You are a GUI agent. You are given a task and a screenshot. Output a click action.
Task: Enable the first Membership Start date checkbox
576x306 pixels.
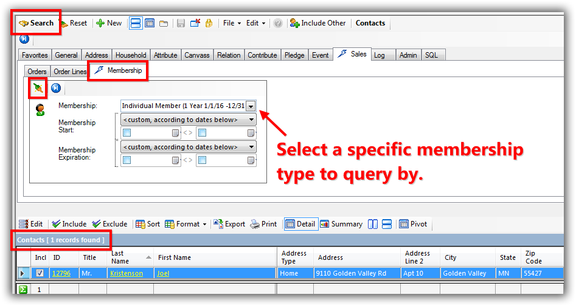127,133
